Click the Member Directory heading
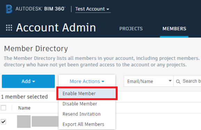The width and height of the screenshot is (201, 130). click(x=36, y=49)
